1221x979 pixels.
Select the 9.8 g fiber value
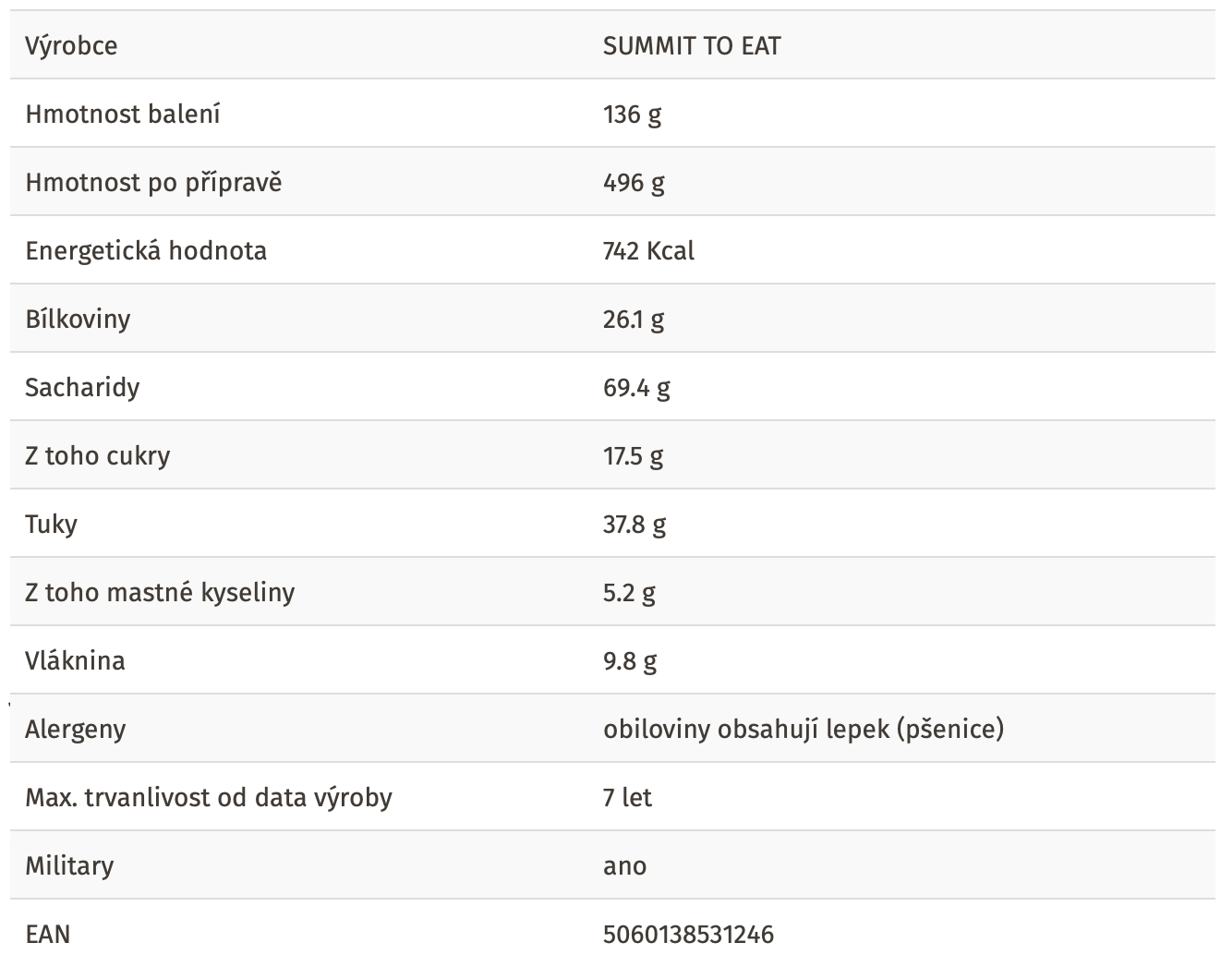click(x=630, y=661)
